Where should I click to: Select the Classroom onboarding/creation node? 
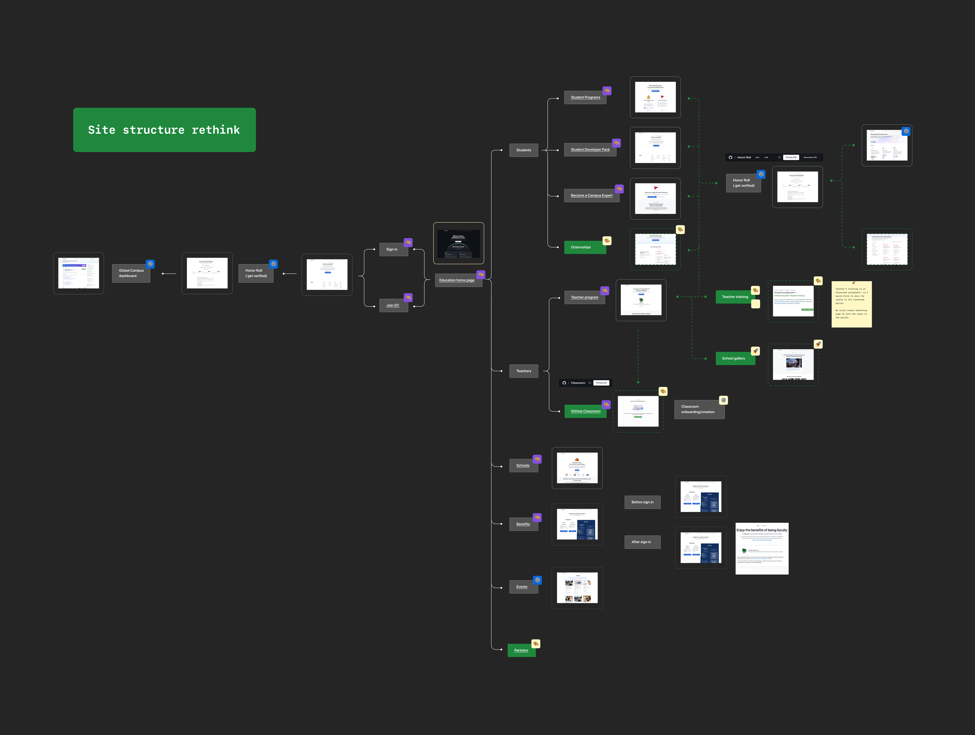pyautogui.click(x=699, y=409)
